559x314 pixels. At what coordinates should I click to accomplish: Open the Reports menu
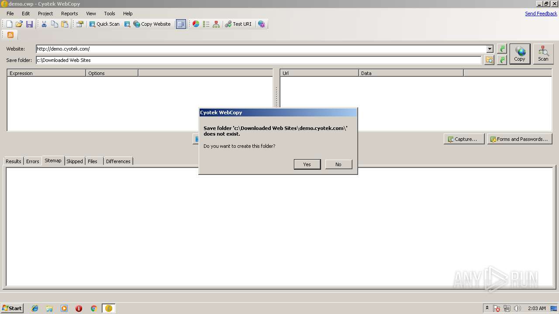(x=69, y=14)
